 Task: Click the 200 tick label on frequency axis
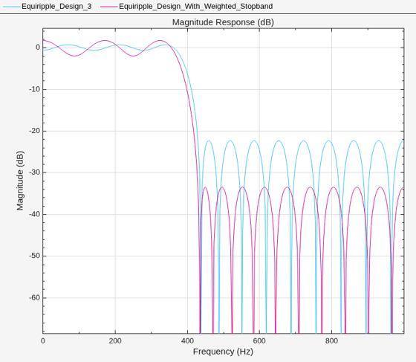click(115, 340)
